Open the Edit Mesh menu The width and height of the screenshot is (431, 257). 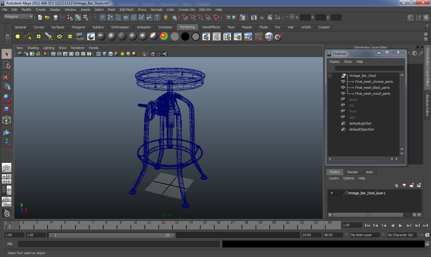pos(127,10)
